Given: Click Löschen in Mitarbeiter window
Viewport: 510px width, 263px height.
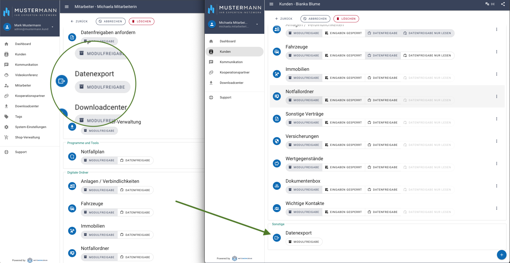Looking at the screenshot, I should point(142,21).
